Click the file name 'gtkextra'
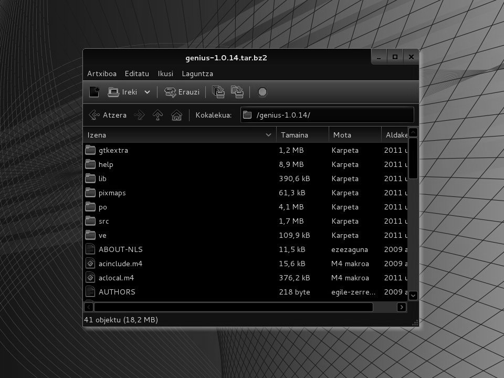This screenshot has height=378, width=504. coord(113,151)
